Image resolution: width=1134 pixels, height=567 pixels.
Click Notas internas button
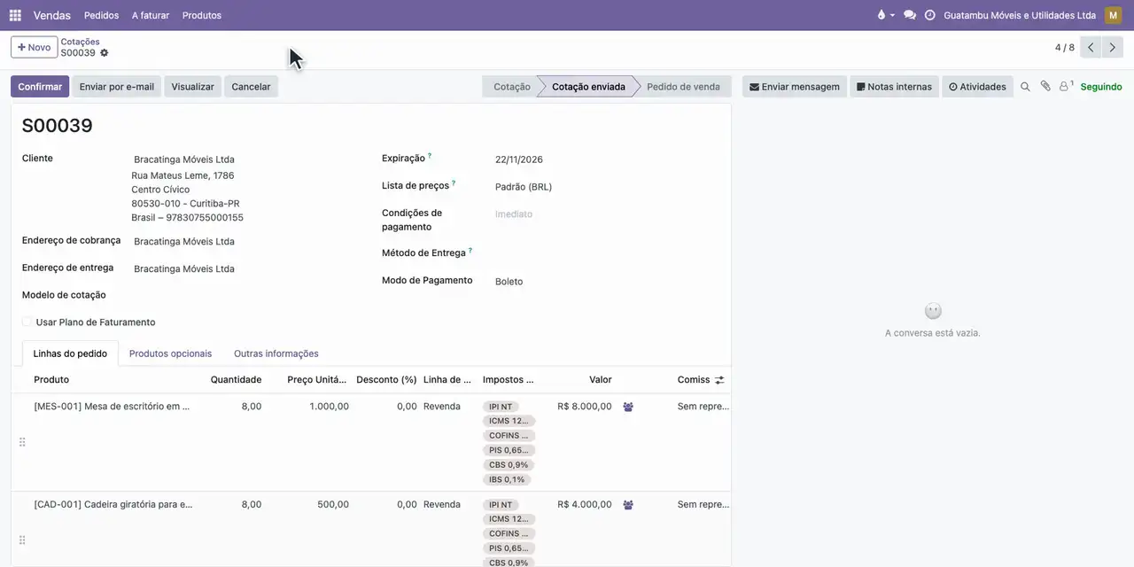coord(894,87)
